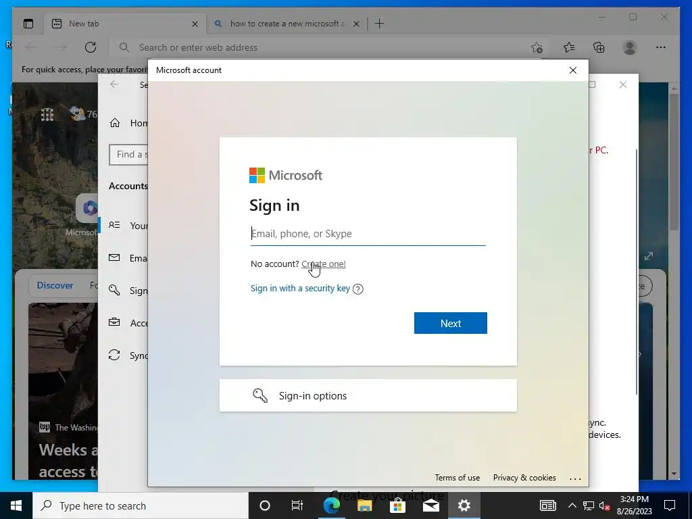This screenshot has height=519, width=692.
Task: Select Your info icon in Settings sidebar
Action: [x=114, y=226]
